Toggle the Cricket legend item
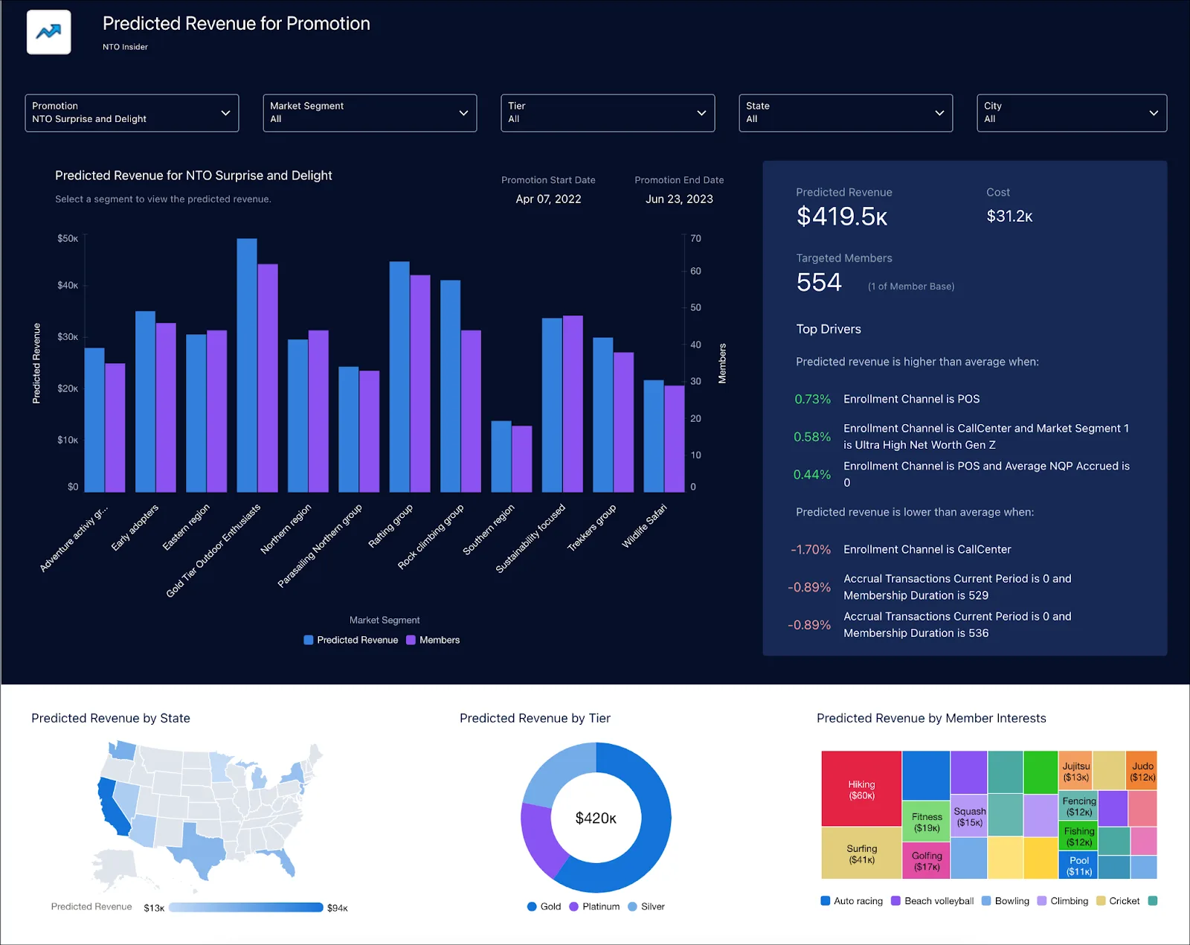 point(1118,901)
